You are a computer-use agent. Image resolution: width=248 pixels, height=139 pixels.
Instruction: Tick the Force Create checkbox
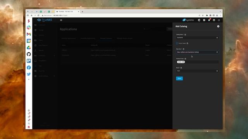[x=177, y=43]
